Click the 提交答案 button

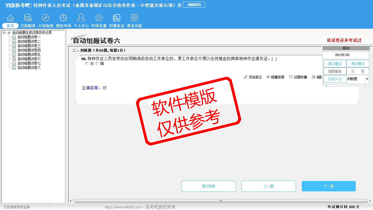208,186
